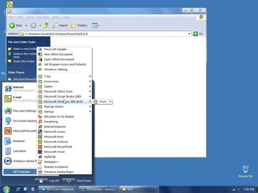The height and width of the screenshot is (193, 258).
Task: Open the Views dropdown in Explorer toolbar
Action: click(99, 25)
